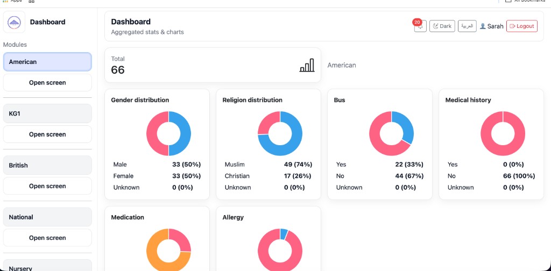The width and height of the screenshot is (551, 271).
Task: Click the Unknown label in Religion distribution
Action: click(x=238, y=188)
